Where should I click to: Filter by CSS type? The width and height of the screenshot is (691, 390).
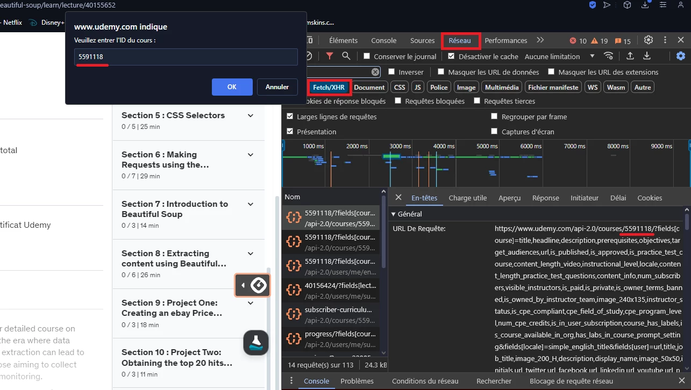pyautogui.click(x=400, y=88)
